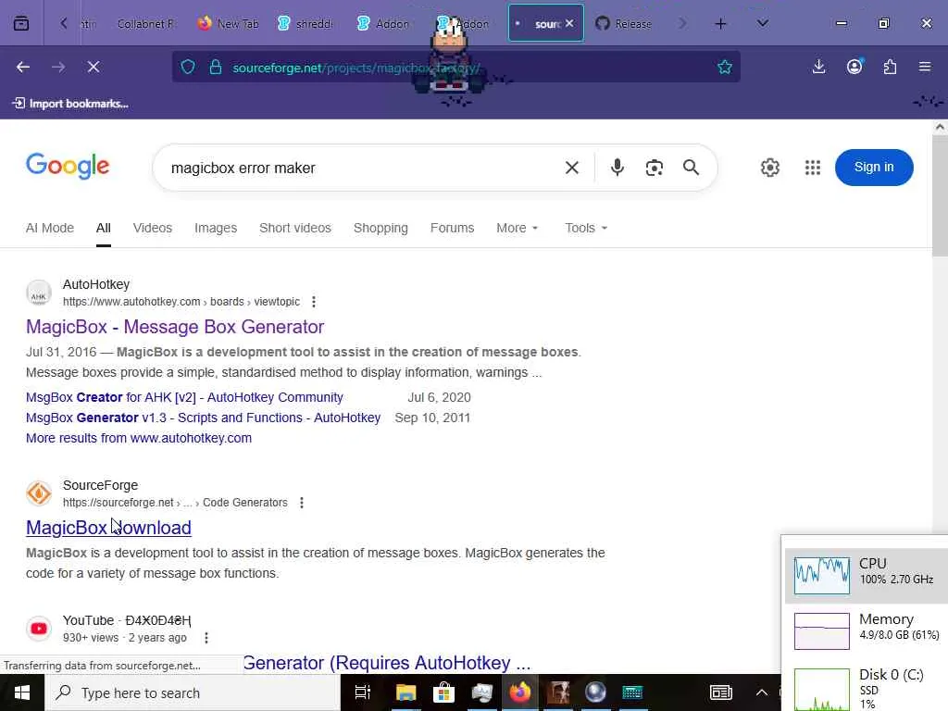This screenshot has height=711, width=948.
Task: Go back one page
Action: (23, 67)
